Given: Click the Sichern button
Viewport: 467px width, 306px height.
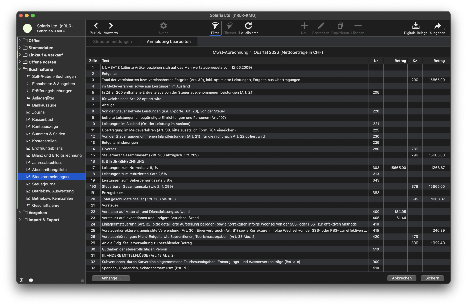Looking at the screenshot, I should tap(432, 278).
